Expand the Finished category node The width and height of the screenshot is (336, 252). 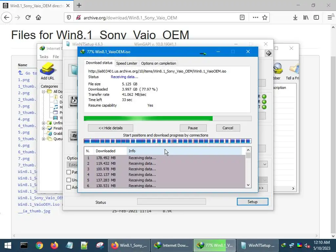tap(44, 128)
